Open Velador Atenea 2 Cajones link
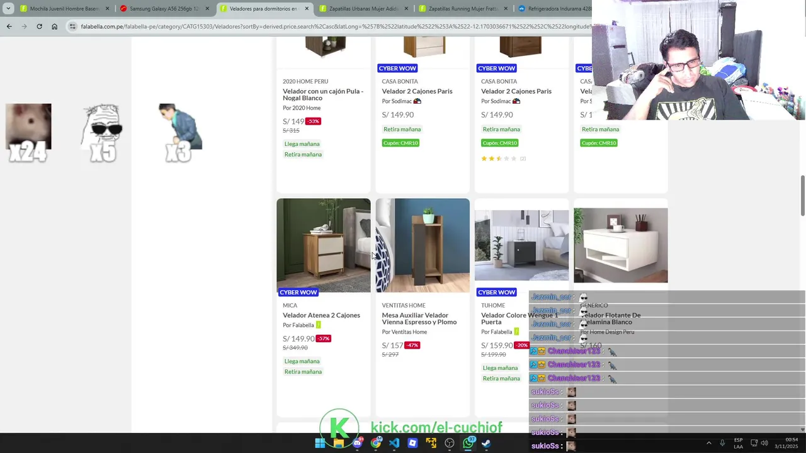 pyautogui.click(x=321, y=315)
